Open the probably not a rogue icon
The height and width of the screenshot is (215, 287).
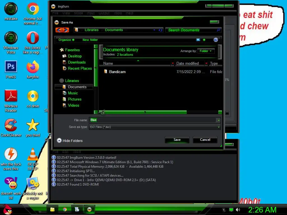[x=33, y=188]
